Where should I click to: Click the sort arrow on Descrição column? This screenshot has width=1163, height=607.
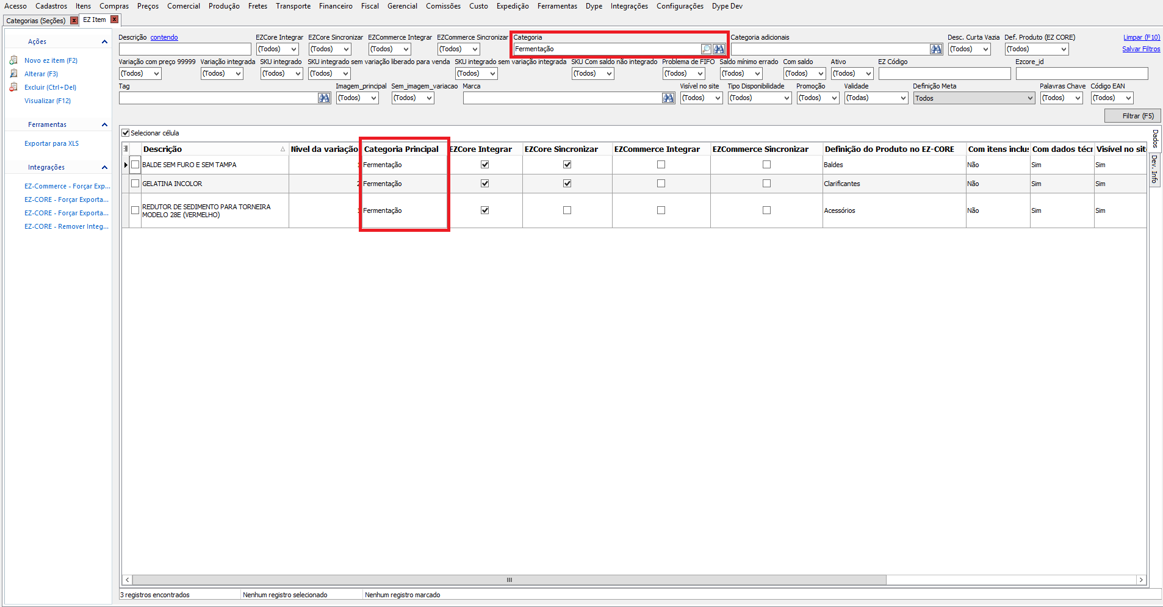283,149
